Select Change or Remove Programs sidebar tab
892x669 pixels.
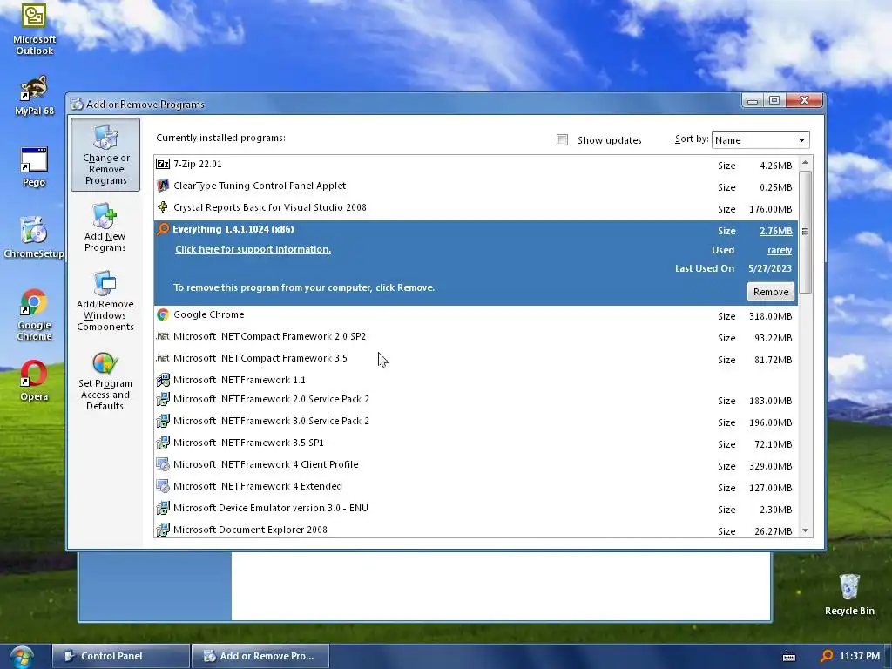pyautogui.click(x=105, y=155)
